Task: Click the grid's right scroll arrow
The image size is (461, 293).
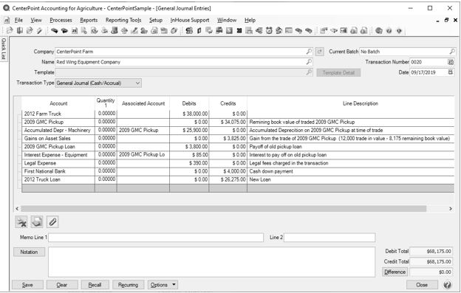Action: (x=451, y=208)
